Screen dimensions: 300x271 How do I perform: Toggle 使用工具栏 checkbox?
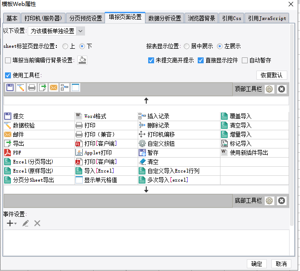pos(8,75)
